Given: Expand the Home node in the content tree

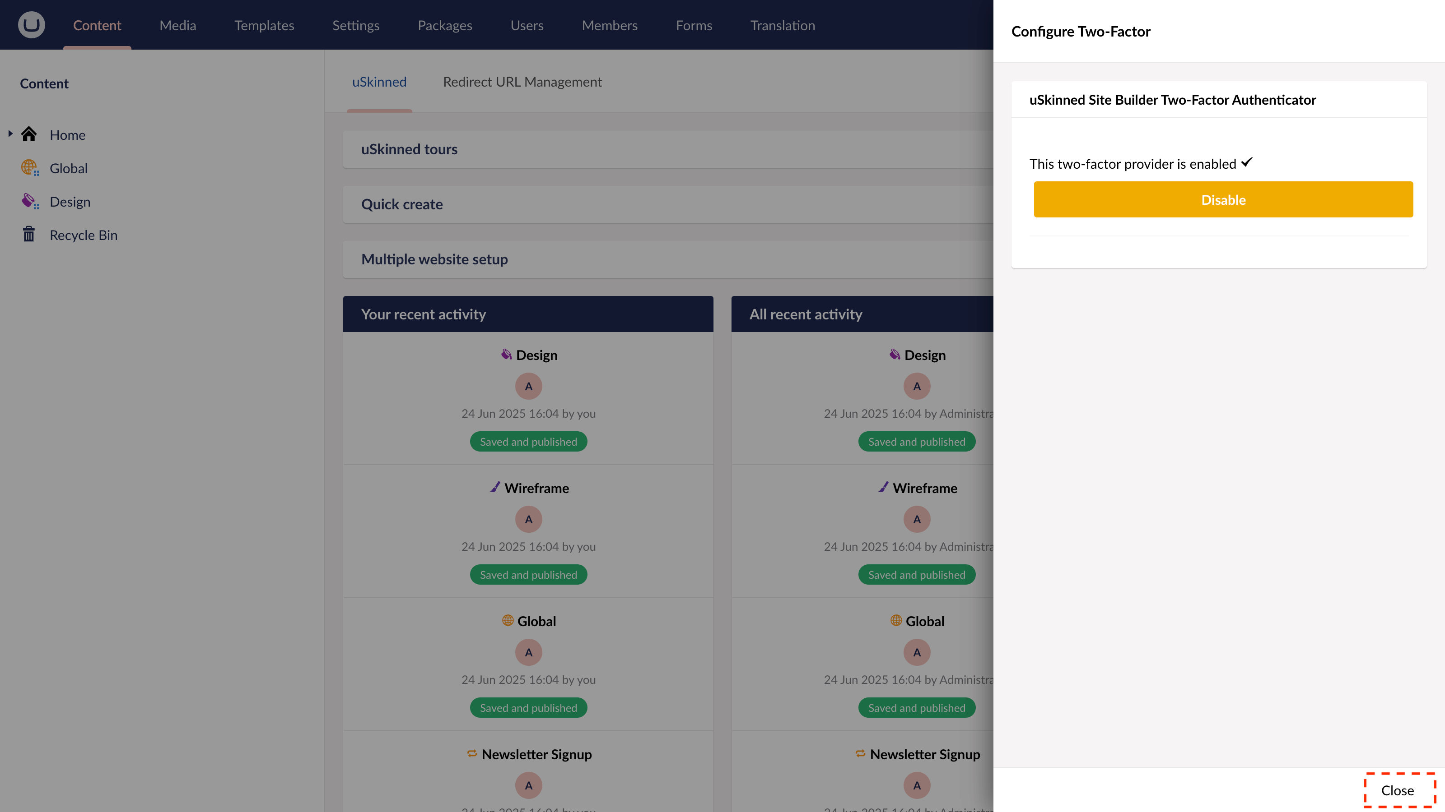Looking at the screenshot, I should (x=9, y=134).
